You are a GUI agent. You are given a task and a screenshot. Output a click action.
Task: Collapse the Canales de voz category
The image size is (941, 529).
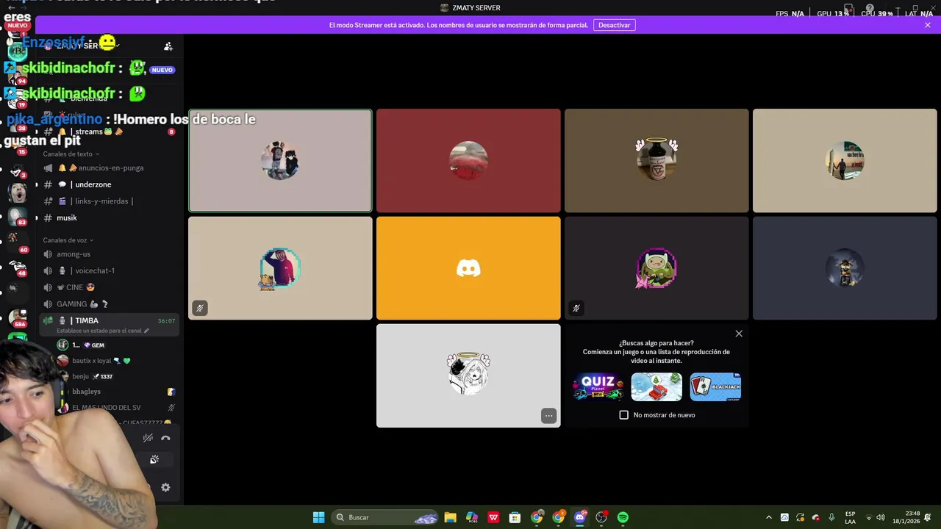68,240
